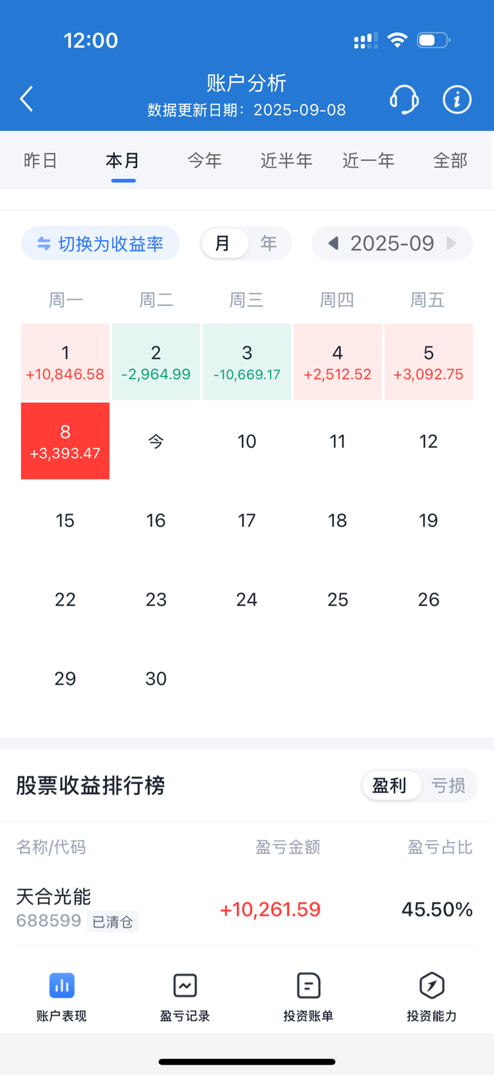The width and height of the screenshot is (494, 1075).
Task: Select 盈利 ranking option
Action: point(389,785)
